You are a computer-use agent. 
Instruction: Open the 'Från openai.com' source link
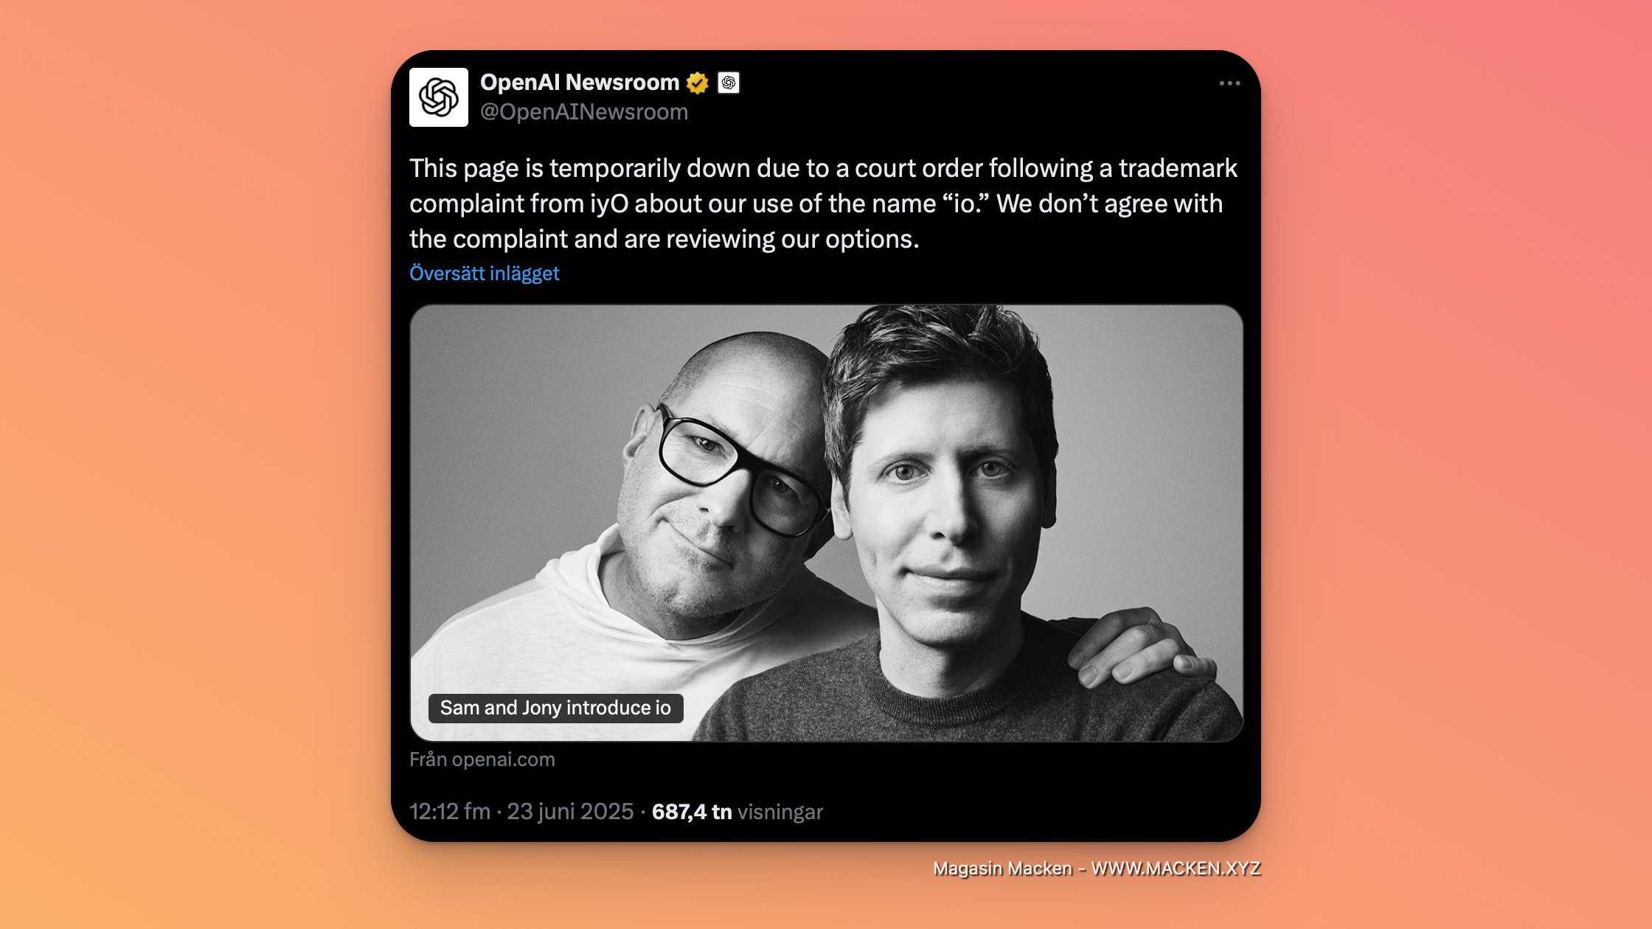pyautogui.click(x=482, y=759)
